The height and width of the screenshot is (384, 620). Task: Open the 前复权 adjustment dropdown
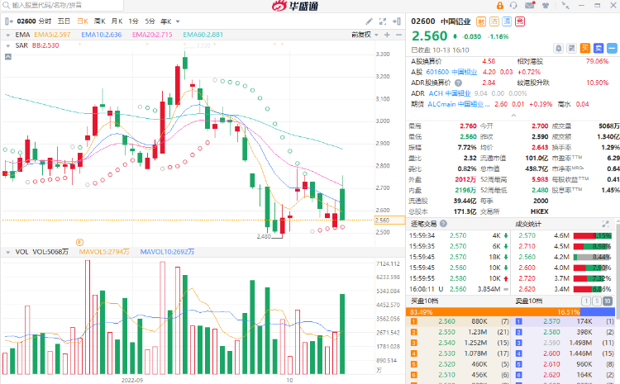tap(365, 35)
